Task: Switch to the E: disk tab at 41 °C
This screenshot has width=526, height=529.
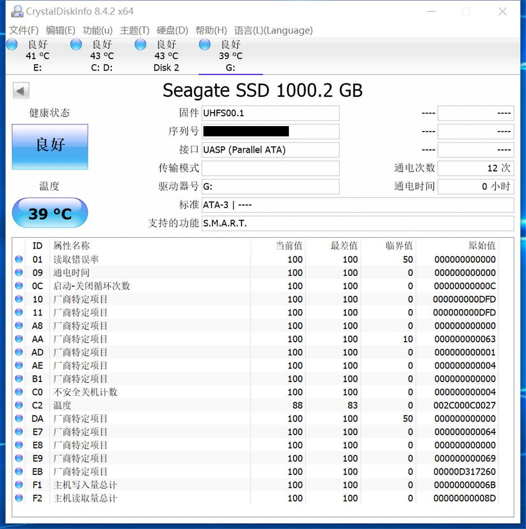Action: click(38, 56)
